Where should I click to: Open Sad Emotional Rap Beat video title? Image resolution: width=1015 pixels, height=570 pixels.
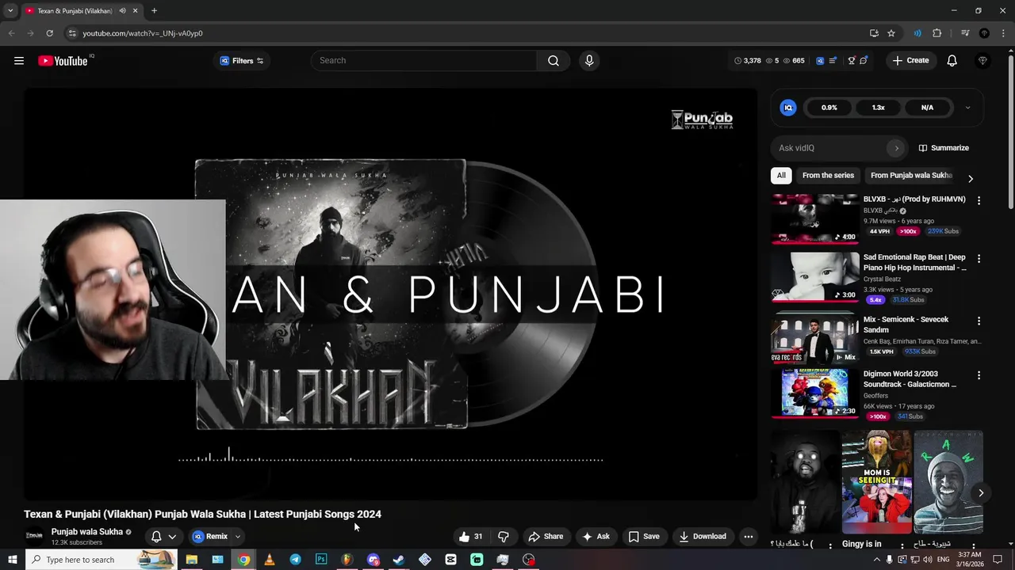tap(914, 263)
